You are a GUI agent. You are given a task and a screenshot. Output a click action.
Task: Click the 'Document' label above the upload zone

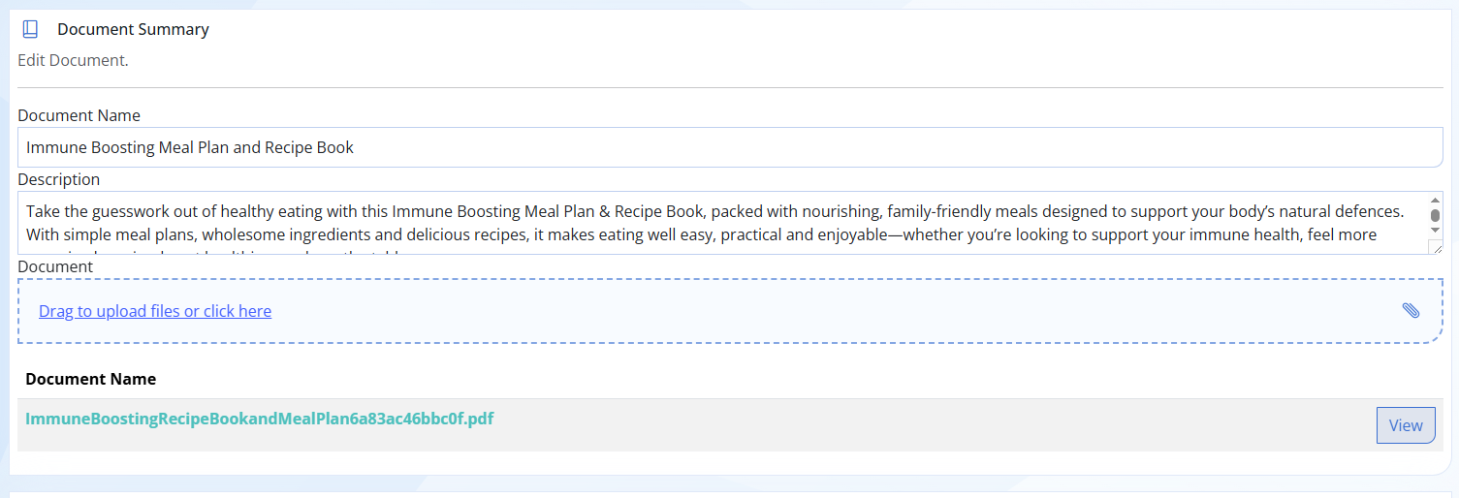(55, 266)
